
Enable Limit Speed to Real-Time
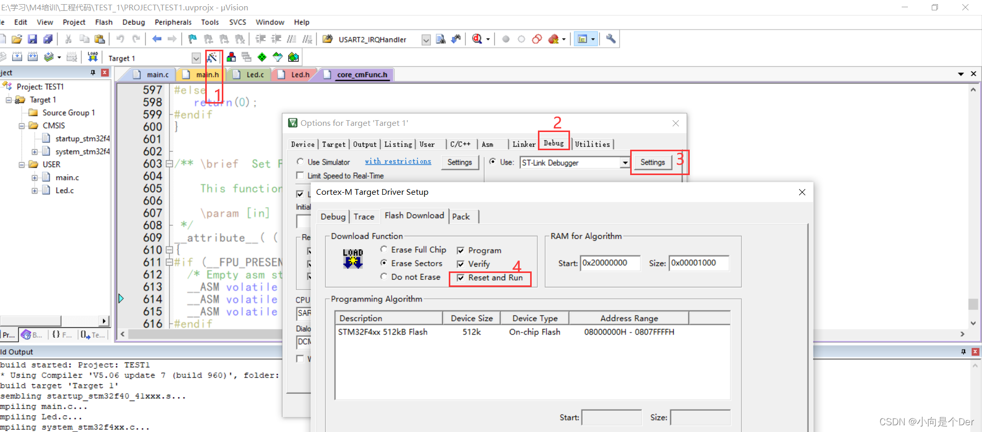[x=300, y=176]
